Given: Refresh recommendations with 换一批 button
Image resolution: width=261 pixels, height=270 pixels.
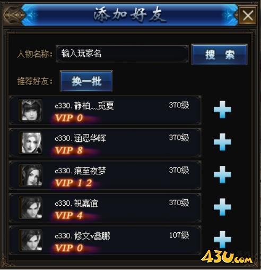Looking at the screenshot, I should pos(86,81).
